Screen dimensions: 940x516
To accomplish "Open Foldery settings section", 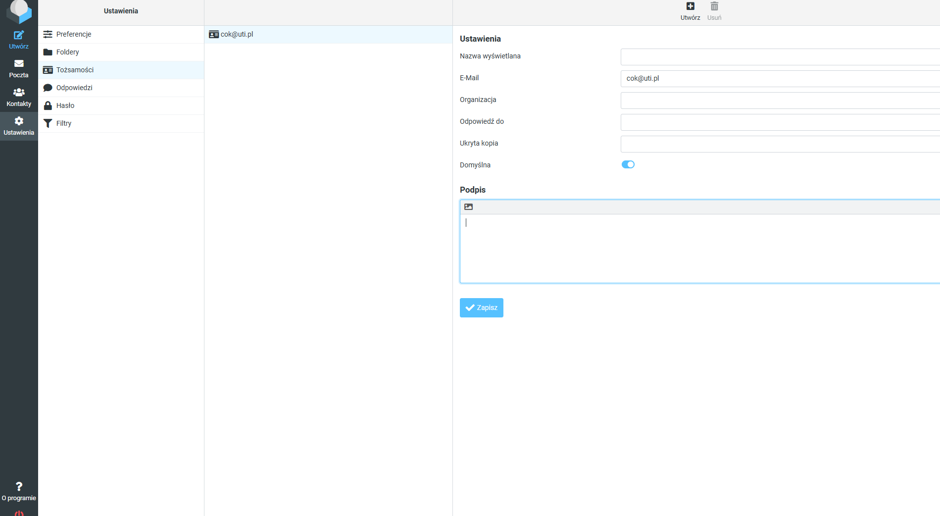I will click(121, 52).
